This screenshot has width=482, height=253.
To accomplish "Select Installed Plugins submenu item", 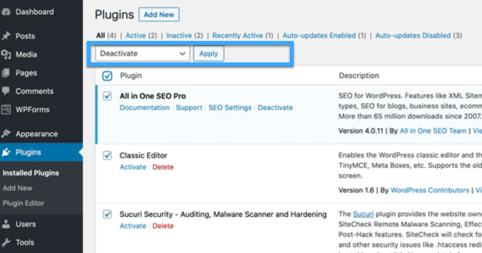I will pyautogui.click(x=31, y=173).
